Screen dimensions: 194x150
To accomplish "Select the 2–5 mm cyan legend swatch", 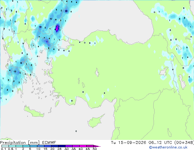I will pos(26,146).
